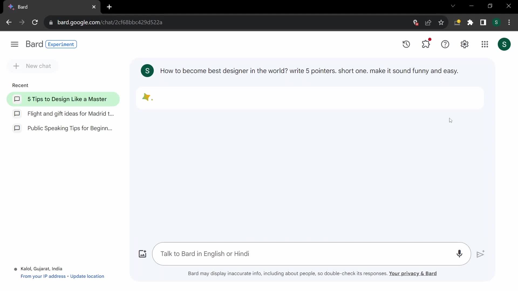Expand the Recent chats section
The width and height of the screenshot is (518, 291).
(20, 85)
